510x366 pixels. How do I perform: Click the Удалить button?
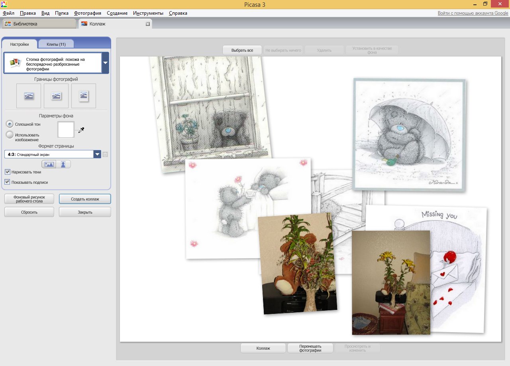[x=324, y=50]
